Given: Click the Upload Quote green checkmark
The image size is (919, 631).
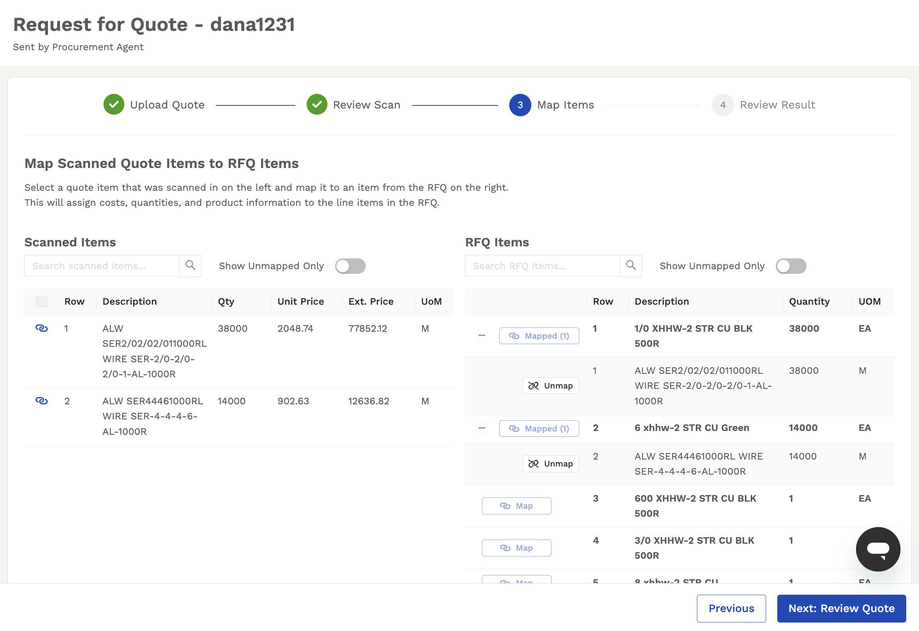Looking at the screenshot, I should point(114,105).
